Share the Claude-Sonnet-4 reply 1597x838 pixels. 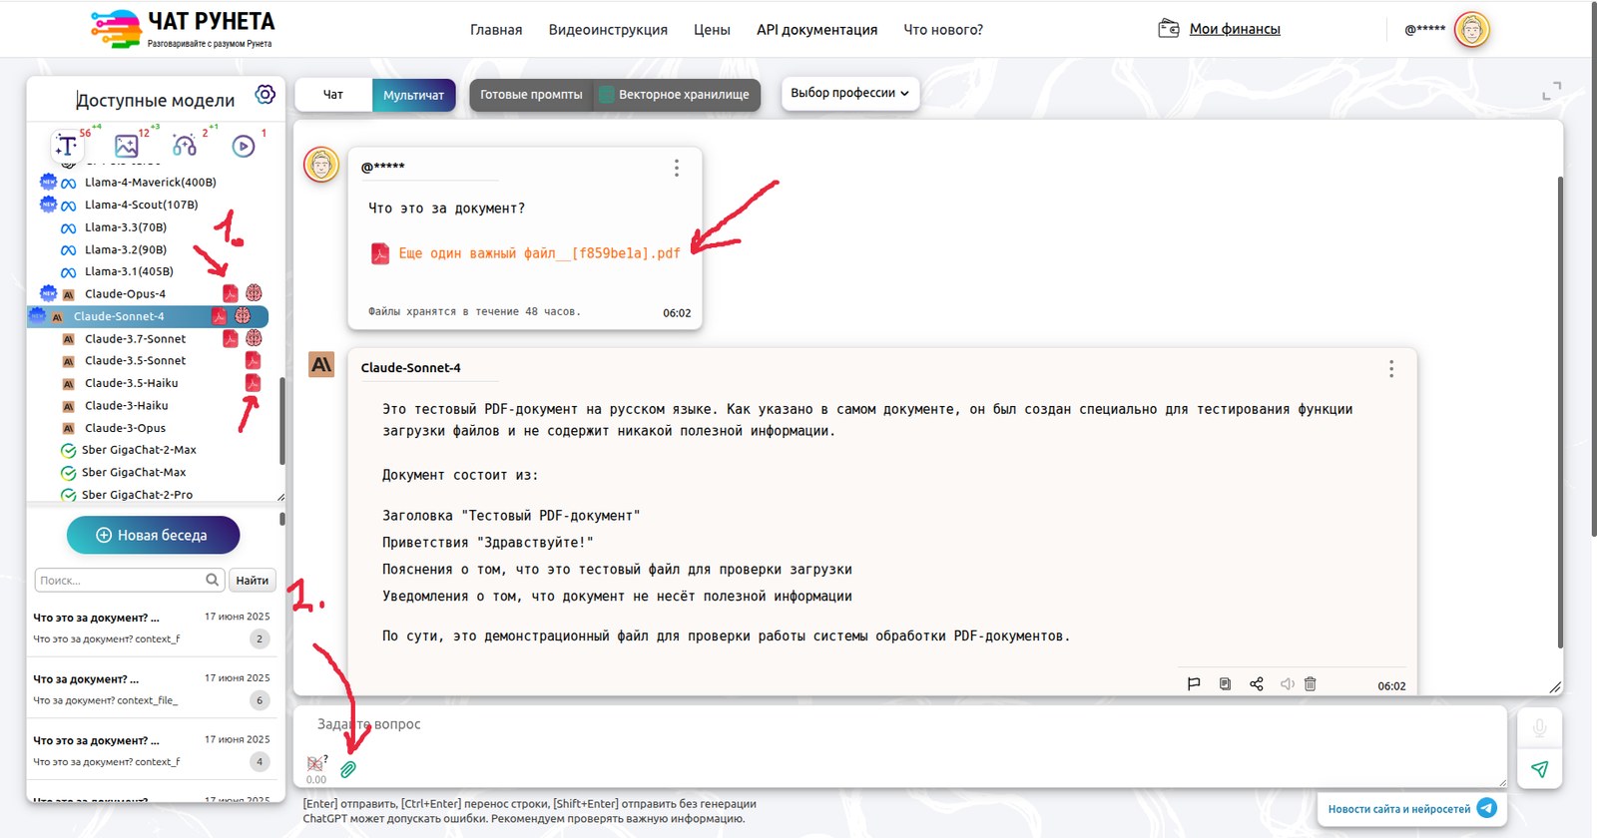[x=1257, y=684]
